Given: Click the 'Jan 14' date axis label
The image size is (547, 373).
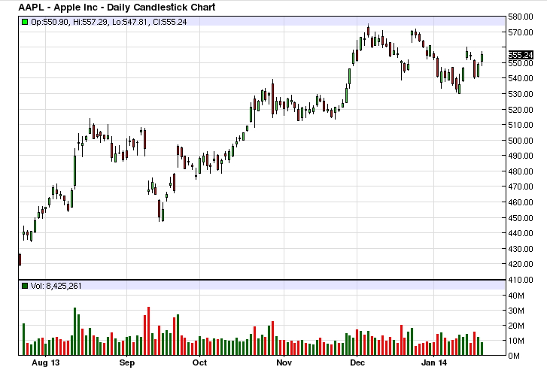Looking at the screenshot, I should 434,363.
